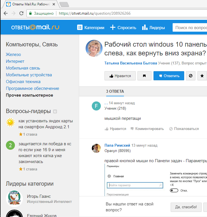
Task: Click the question author's avatar photo
Action: click(x=94, y=48)
